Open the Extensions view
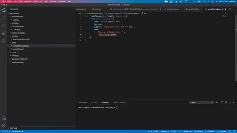This screenshot has height=133, width=237. [4, 33]
